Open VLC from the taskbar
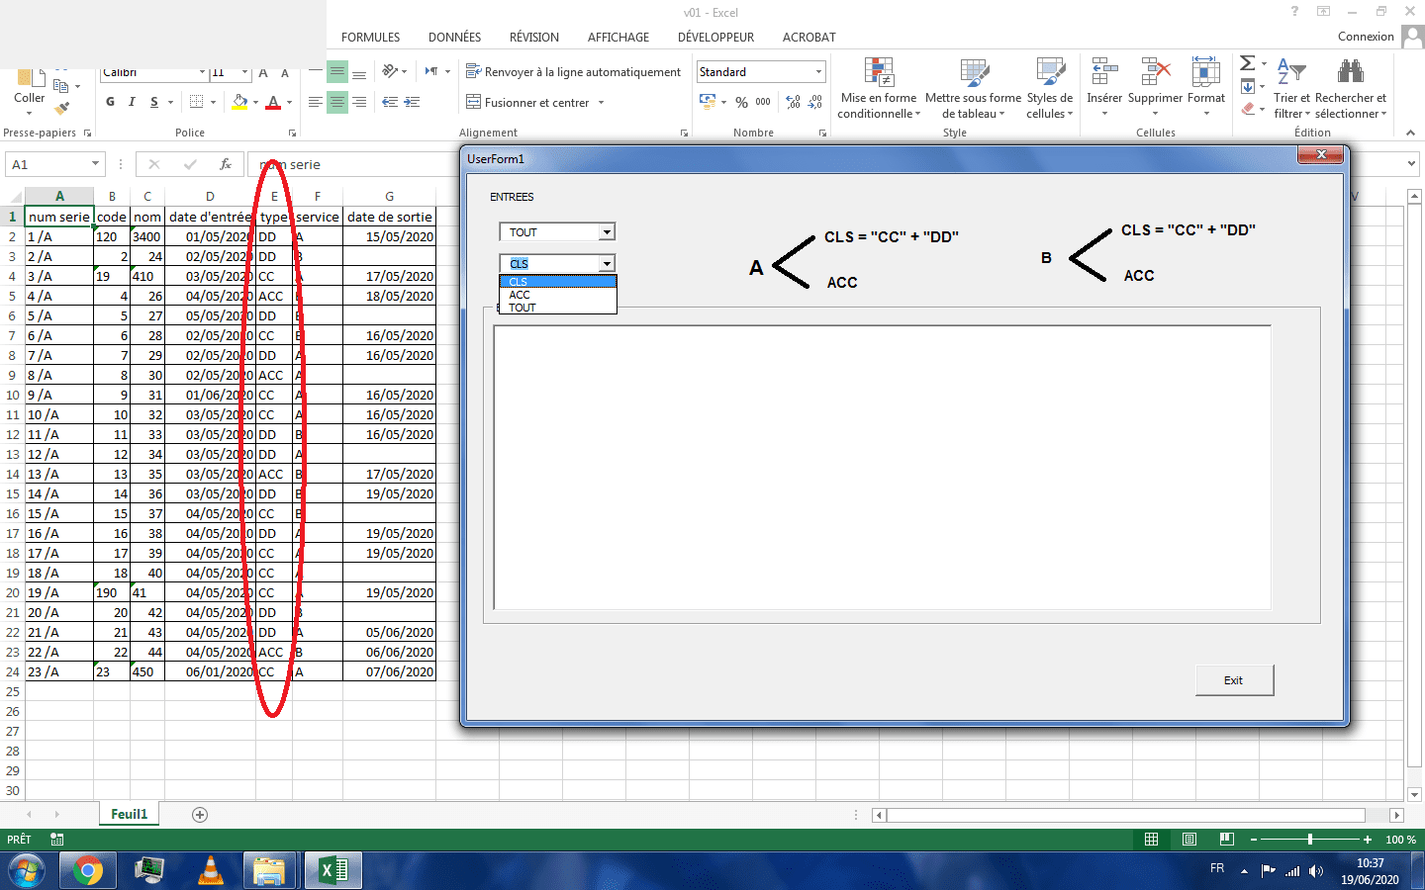The width and height of the screenshot is (1425, 890). [211, 870]
